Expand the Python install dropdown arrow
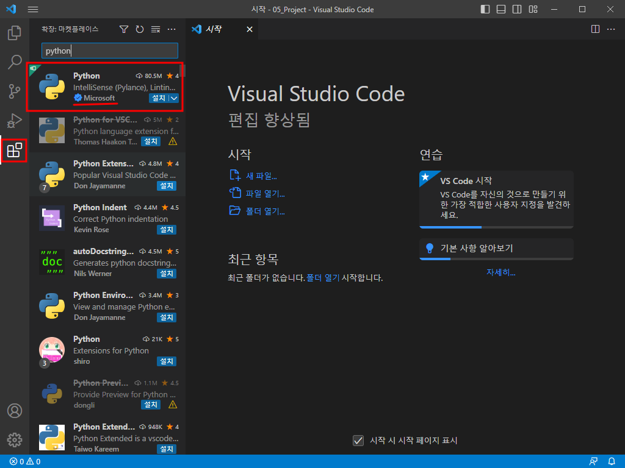This screenshot has height=468, width=625. tap(174, 98)
